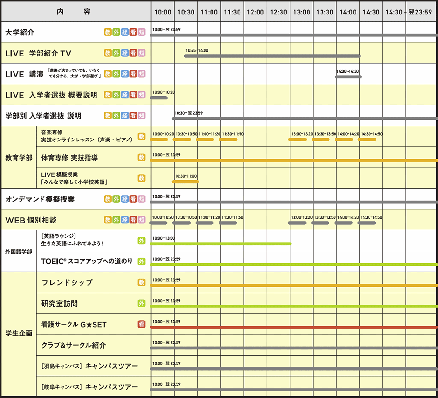This screenshot has width=438, height=398.
Task: Click the 外 badge beside TOEIC スコアアップへの道のり
Action: [x=142, y=261]
